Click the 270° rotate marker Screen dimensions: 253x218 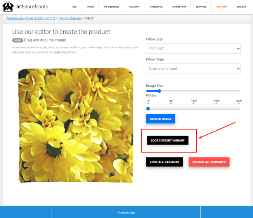[217, 101]
